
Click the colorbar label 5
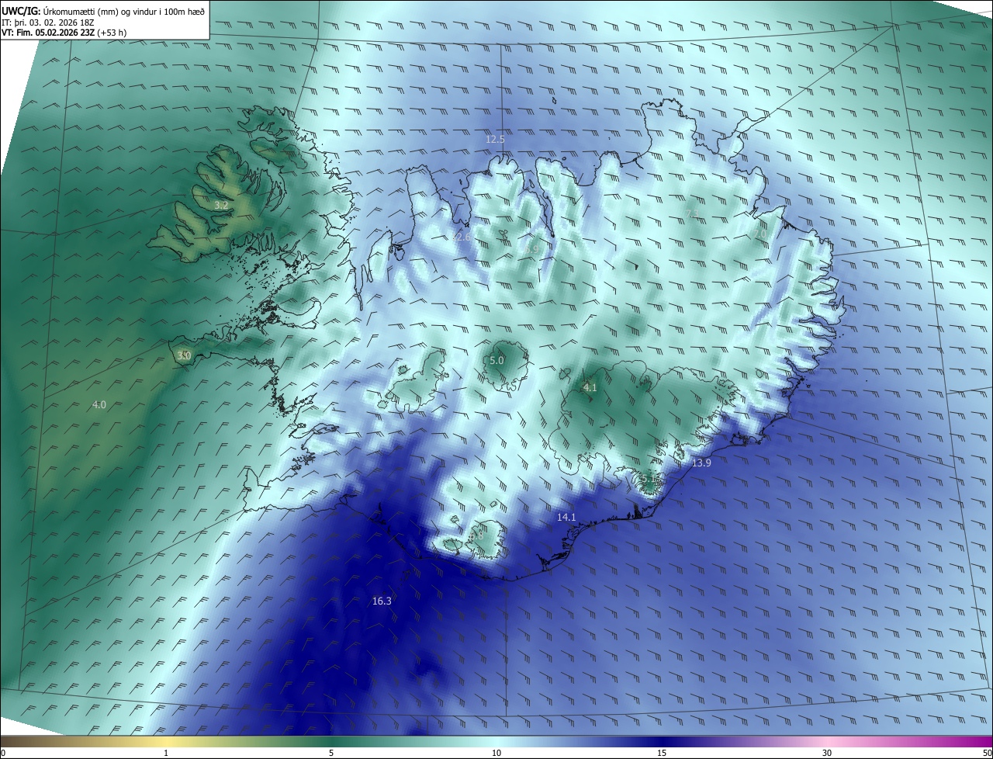[x=331, y=753]
